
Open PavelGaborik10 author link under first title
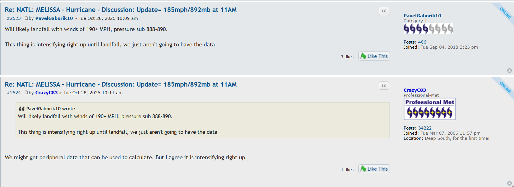(x=54, y=18)
